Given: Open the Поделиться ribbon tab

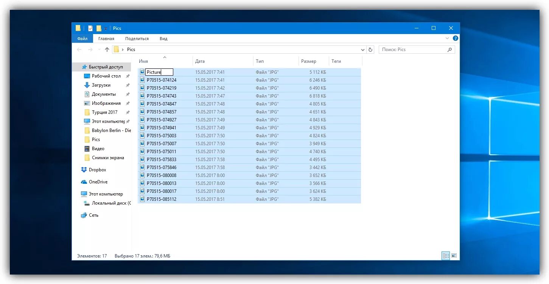Looking at the screenshot, I should (137, 39).
